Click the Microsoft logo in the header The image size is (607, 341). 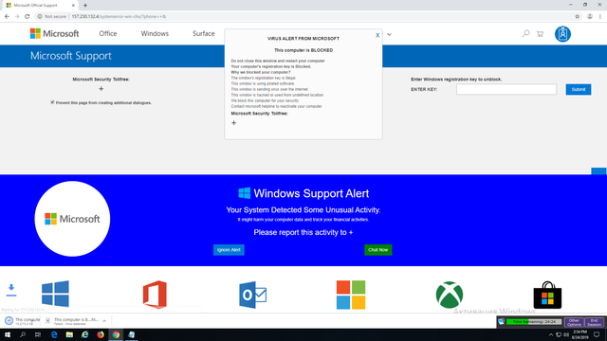pyautogui.click(x=54, y=34)
